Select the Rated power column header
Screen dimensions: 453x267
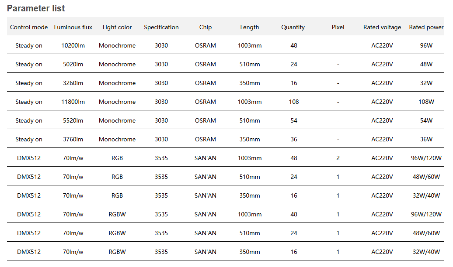(x=426, y=27)
